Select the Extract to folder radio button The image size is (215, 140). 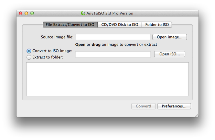(29, 57)
